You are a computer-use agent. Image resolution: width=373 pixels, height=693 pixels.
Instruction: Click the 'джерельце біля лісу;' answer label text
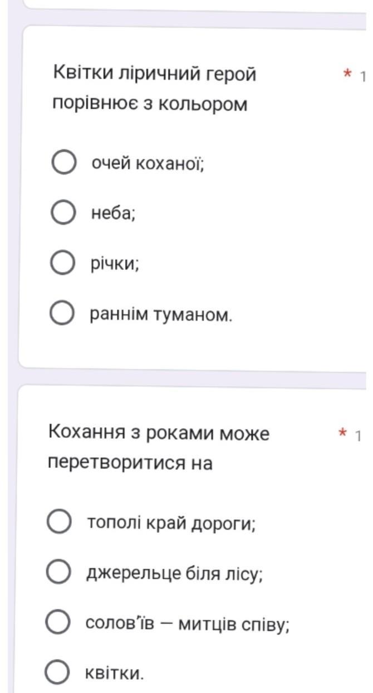click(174, 573)
